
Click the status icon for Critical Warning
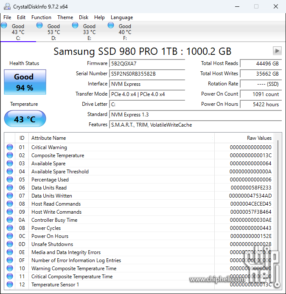pos(10,147)
